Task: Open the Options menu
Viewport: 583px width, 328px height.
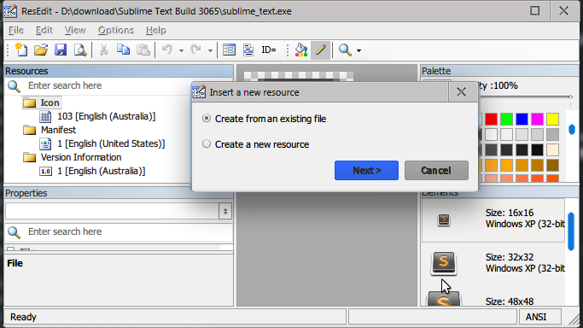Action: click(x=115, y=30)
